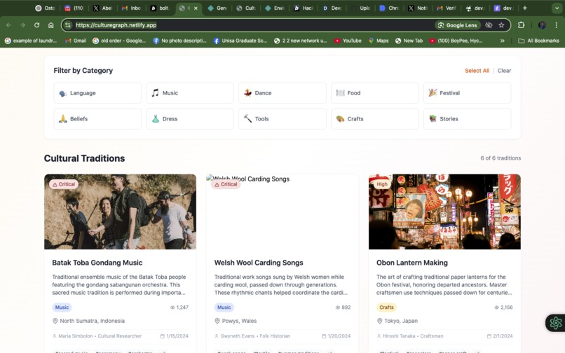Open the browser home page icon
Screen dimensions: 565x353
(50, 25)
